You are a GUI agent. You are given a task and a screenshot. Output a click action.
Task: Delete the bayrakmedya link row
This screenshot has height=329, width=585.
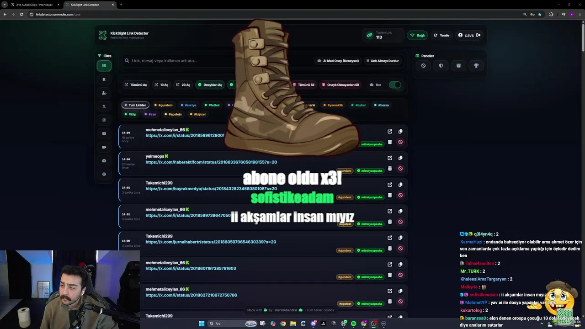390,195
